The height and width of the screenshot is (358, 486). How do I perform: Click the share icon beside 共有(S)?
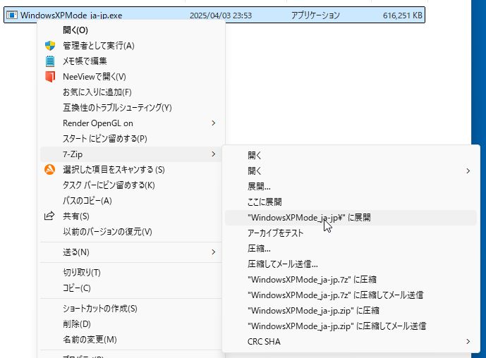(50, 216)
